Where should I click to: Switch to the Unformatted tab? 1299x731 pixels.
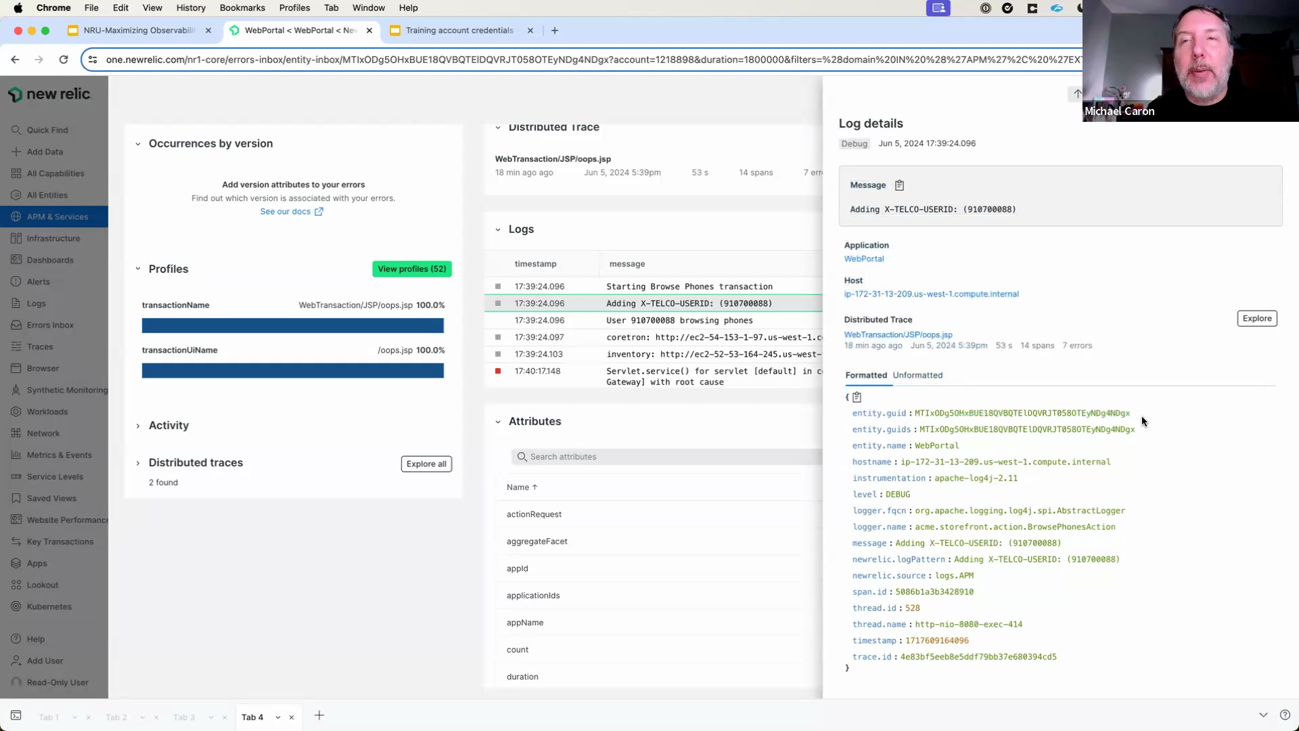point(917,375)
